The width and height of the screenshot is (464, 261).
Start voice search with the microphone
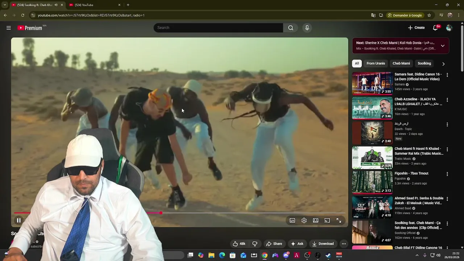click(x=307, y=28)
